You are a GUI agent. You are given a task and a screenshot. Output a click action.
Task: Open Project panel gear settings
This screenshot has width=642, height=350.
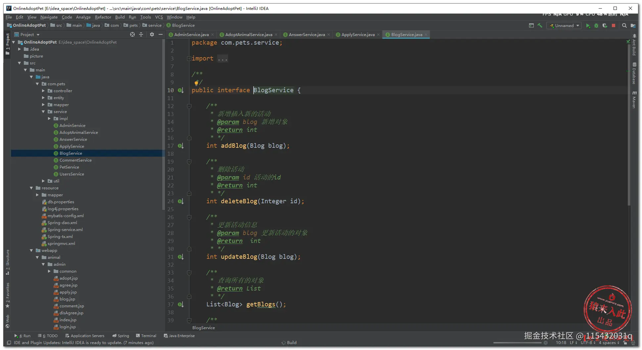point(152,34)
